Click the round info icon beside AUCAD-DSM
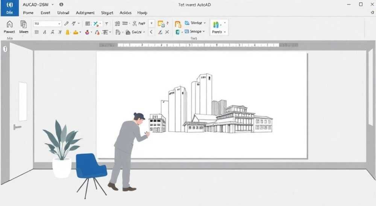376x206 pixels. coord(61,4)
